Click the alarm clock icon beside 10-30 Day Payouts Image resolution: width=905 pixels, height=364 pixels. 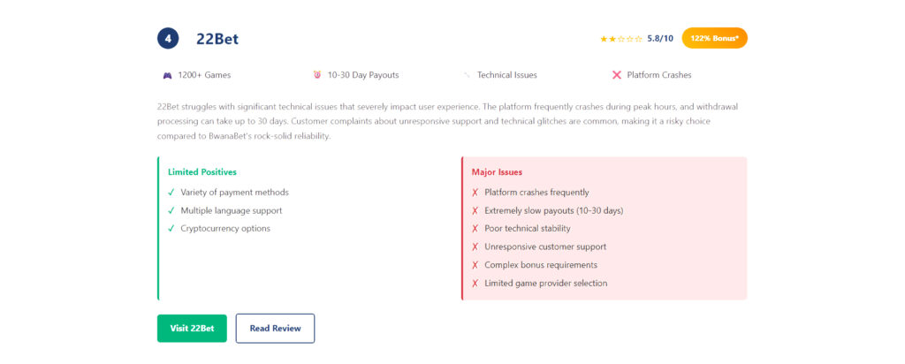coord(316,75)
